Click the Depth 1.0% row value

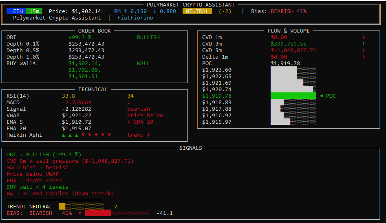point(86,57)
